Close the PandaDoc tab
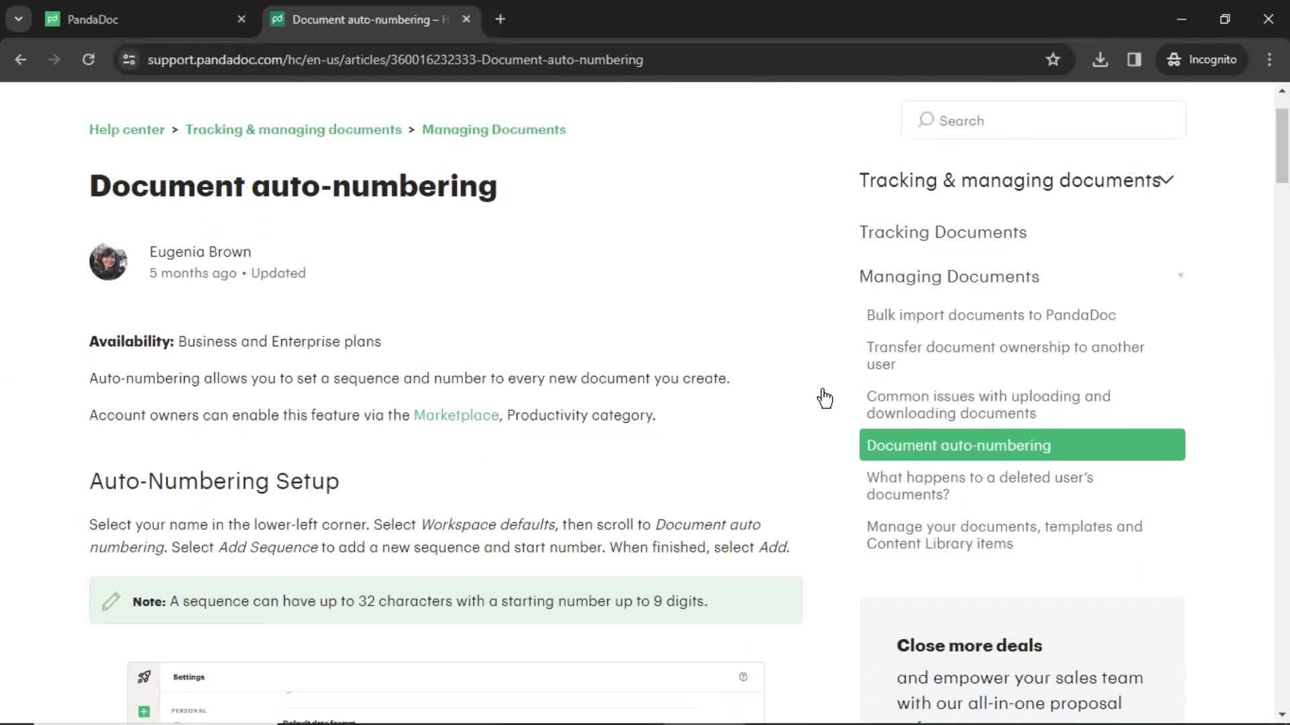This screenshot has width=1290, height=725. [x=242, y=19]
